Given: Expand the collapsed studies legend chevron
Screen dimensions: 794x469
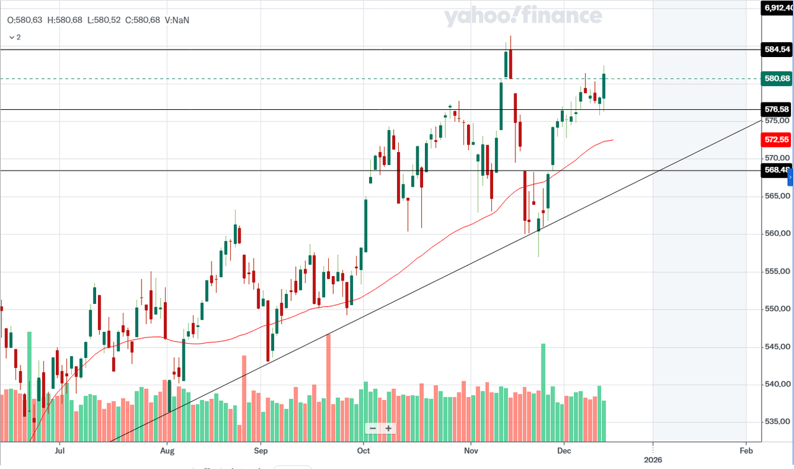Looking at the screenshot, I should click(11, 37).
